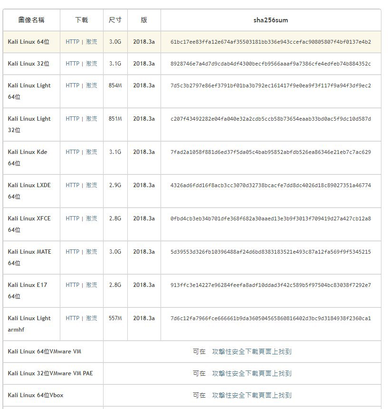Viewport: 390px width, 409px height.
Task: Click the 下載 column header
Action: point(81,20)
